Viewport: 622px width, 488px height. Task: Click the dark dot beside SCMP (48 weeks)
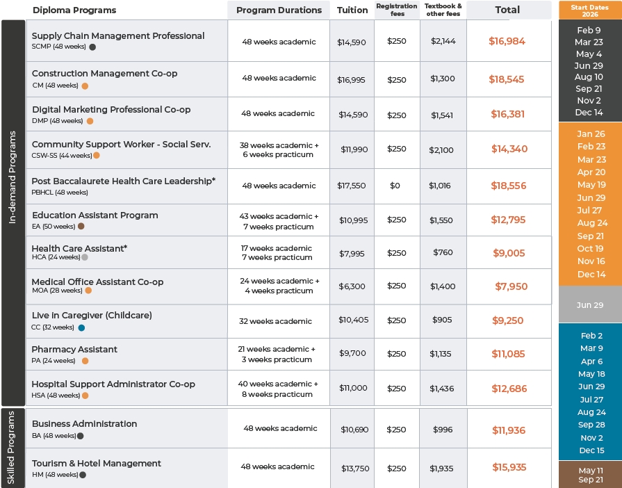(92, 47)
